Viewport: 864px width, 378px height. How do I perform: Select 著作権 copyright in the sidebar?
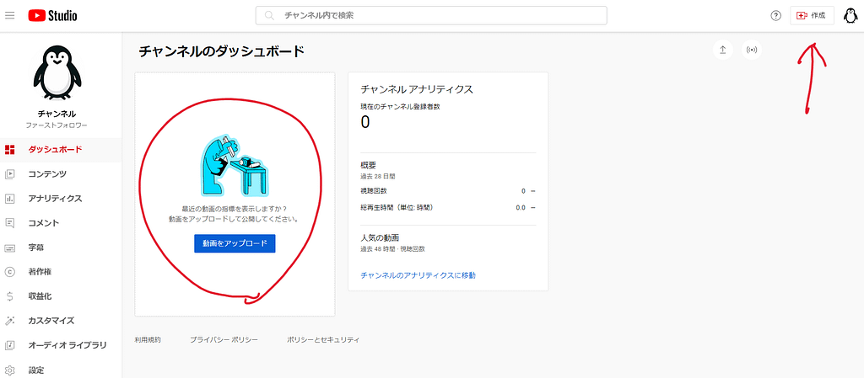pyautogui.click(x=40, y=272)
